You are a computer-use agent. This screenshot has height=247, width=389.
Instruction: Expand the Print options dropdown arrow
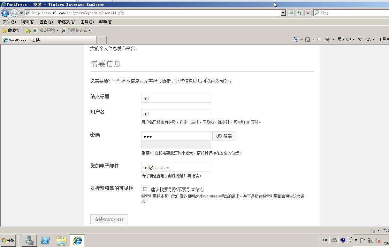333,39
